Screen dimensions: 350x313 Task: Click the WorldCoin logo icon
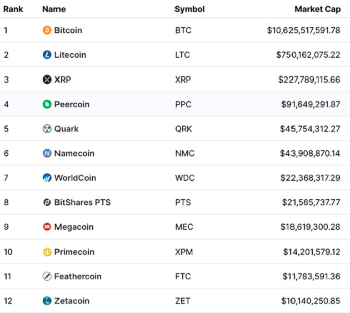click(47, 178)
